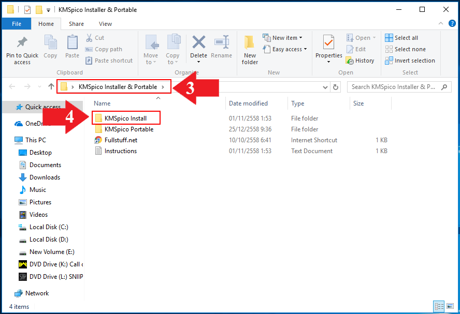Open Explorer Help icon

452,23
